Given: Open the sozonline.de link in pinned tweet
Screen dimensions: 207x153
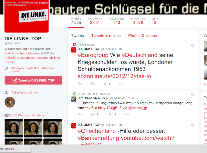Looking at the screenshot, I should tap(117, 76).
